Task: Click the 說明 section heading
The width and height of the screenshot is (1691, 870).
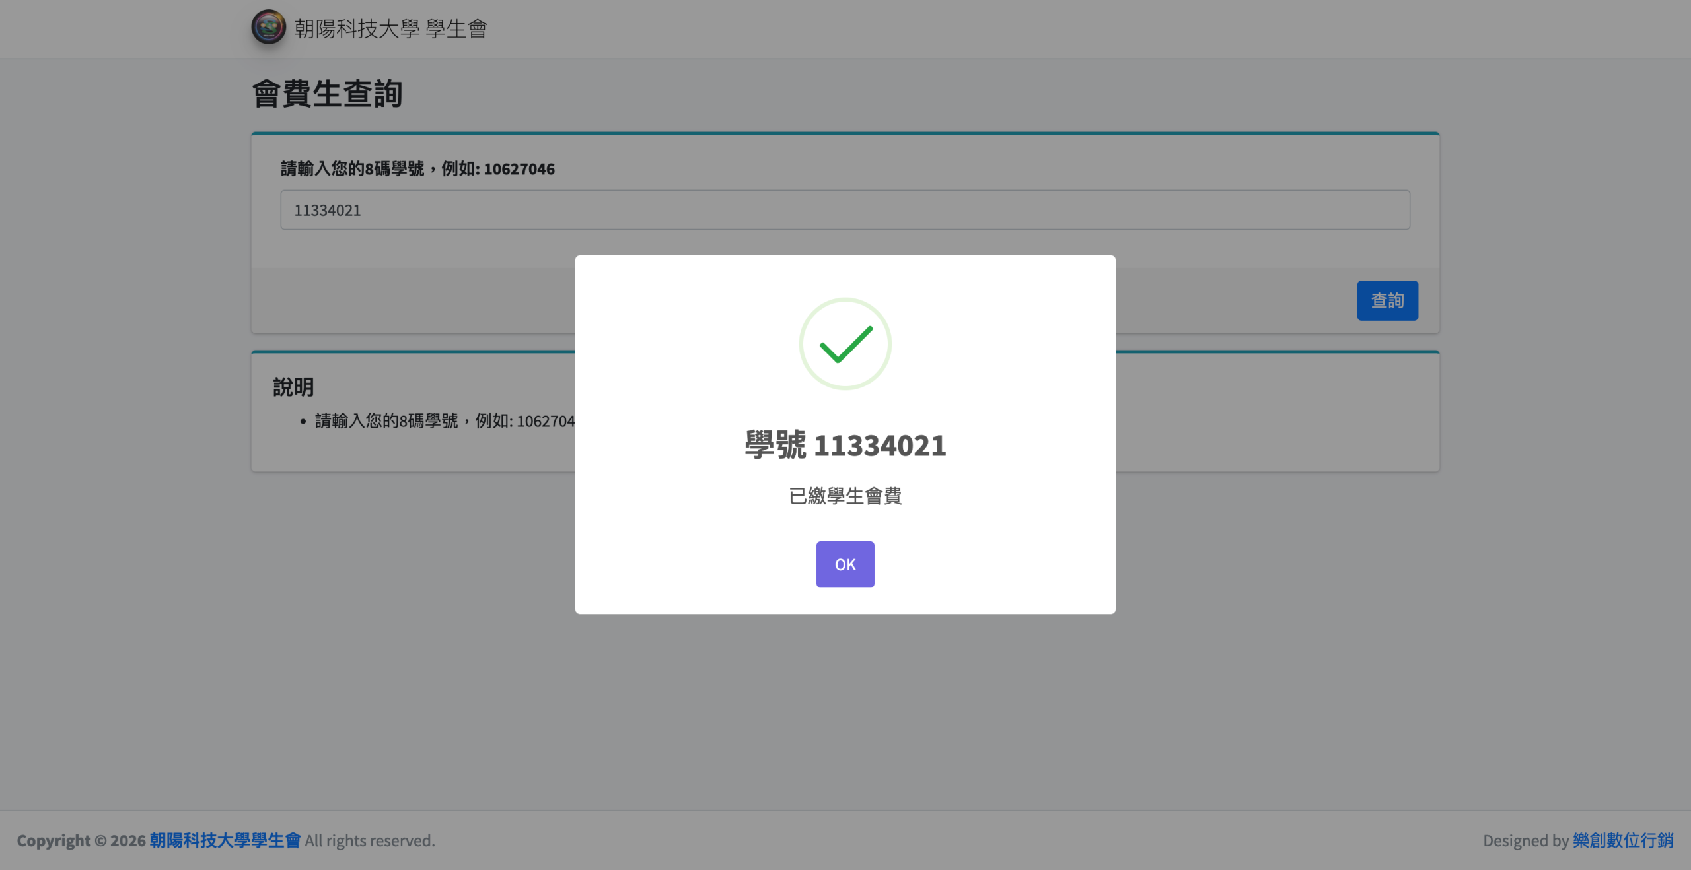Action: click(293, 387)
